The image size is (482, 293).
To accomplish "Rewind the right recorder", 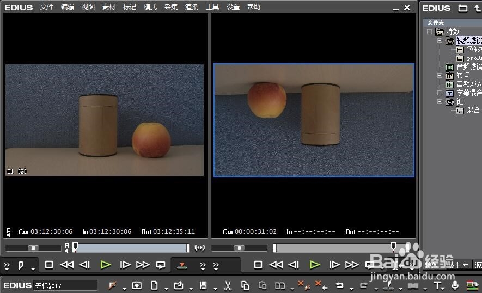I will pos(276,265).
